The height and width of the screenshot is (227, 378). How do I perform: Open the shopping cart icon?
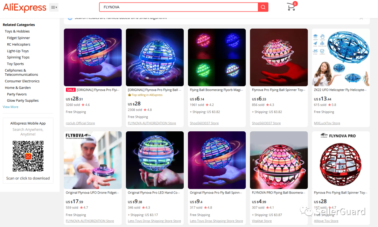[x=292, y=7]
